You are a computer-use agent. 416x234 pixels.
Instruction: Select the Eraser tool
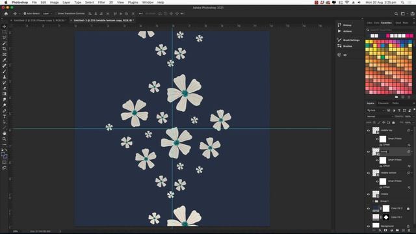click(5, 88)
